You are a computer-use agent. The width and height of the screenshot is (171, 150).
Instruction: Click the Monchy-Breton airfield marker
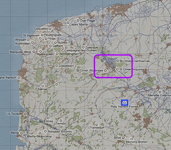132,139
